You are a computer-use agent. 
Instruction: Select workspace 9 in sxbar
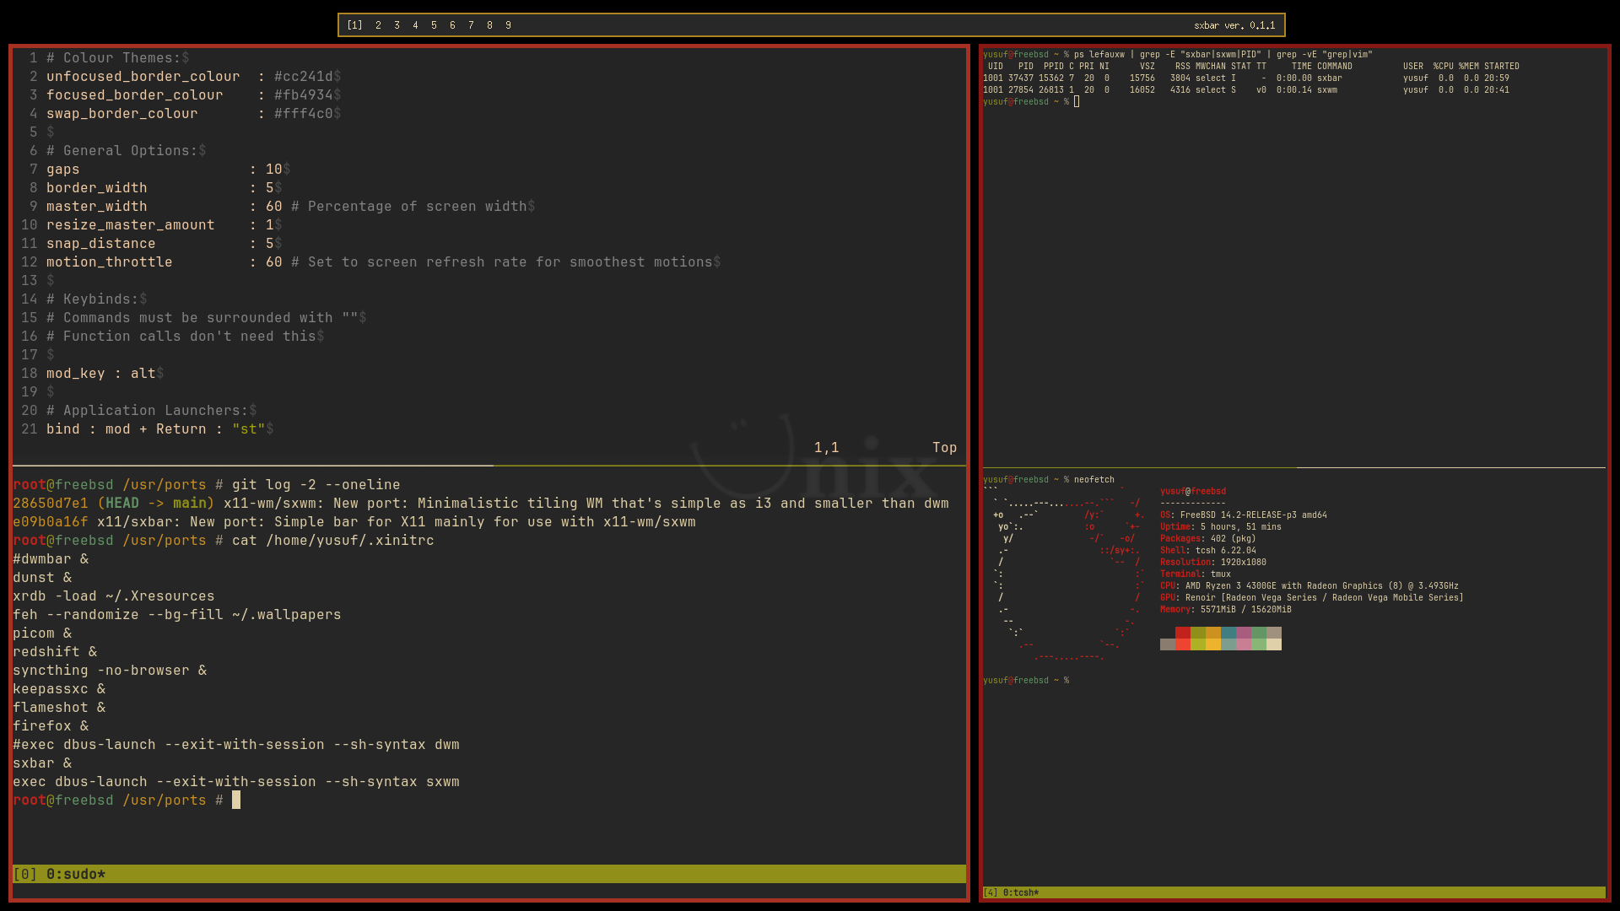point(508,25)
